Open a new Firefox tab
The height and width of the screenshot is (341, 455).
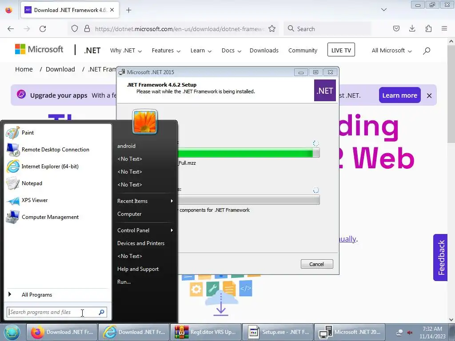pos(128,10)
